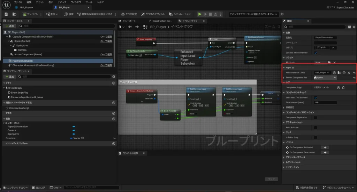Open the debug object dropdown

click(253, 14)
